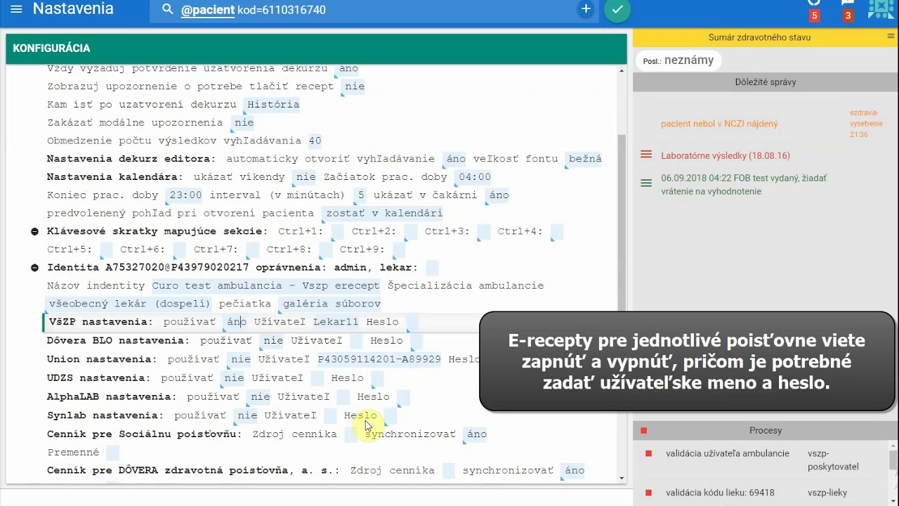The height and width of the screenshot is (506, 899).
Task: Open the FOB test vydaný message
Action: [x=744, y=184]
